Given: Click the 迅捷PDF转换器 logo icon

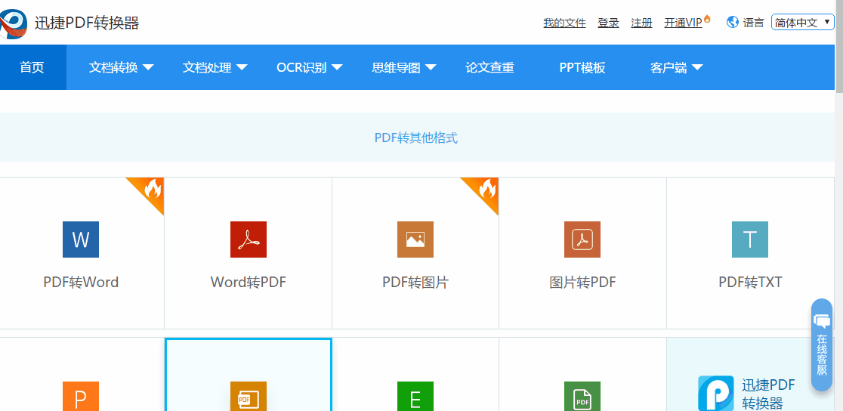Looking at the screenshot, I should [x=14, y=23].
